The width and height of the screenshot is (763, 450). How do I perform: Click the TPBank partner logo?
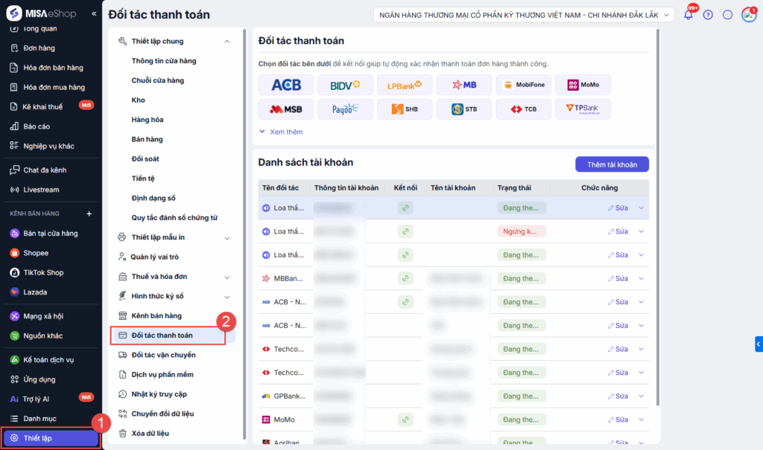[x=582, y=109]
